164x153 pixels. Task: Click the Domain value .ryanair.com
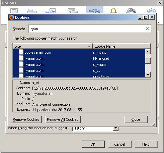coord(42,94)
